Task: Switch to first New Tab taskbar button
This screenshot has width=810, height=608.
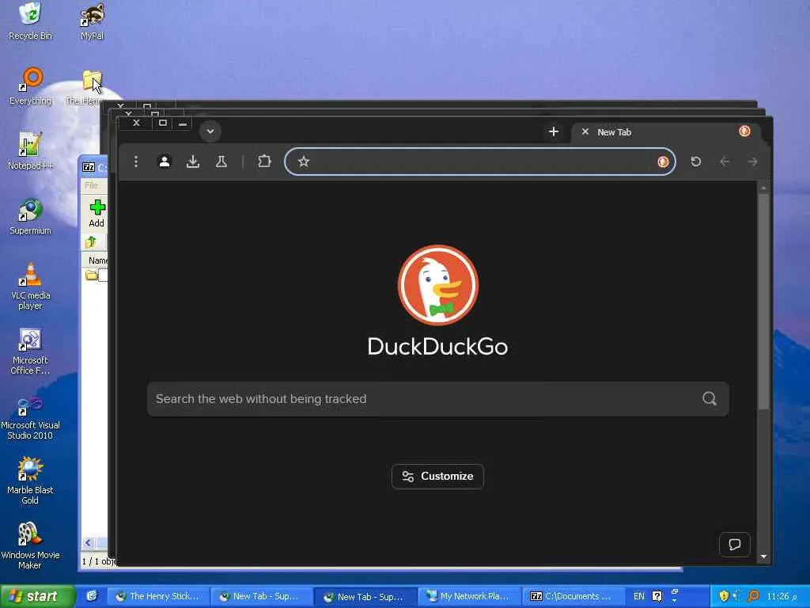Action: tap(261, 596)
